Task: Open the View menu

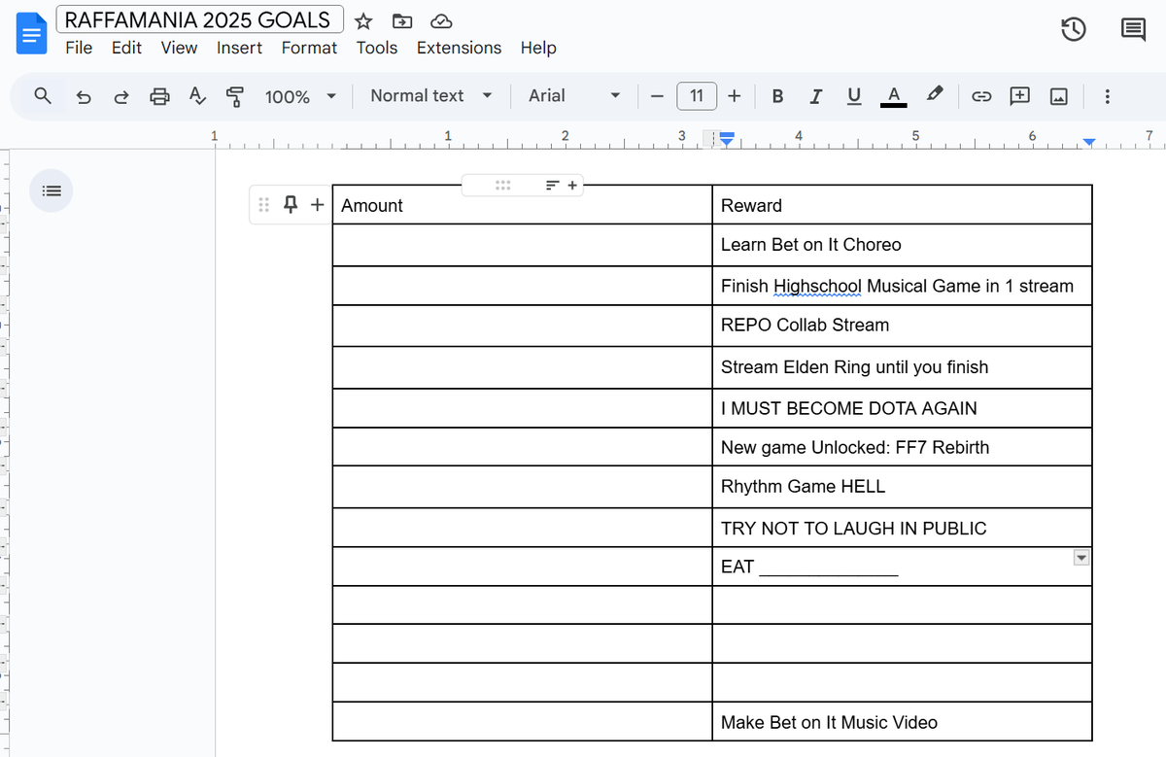Action: click(179, 48)
